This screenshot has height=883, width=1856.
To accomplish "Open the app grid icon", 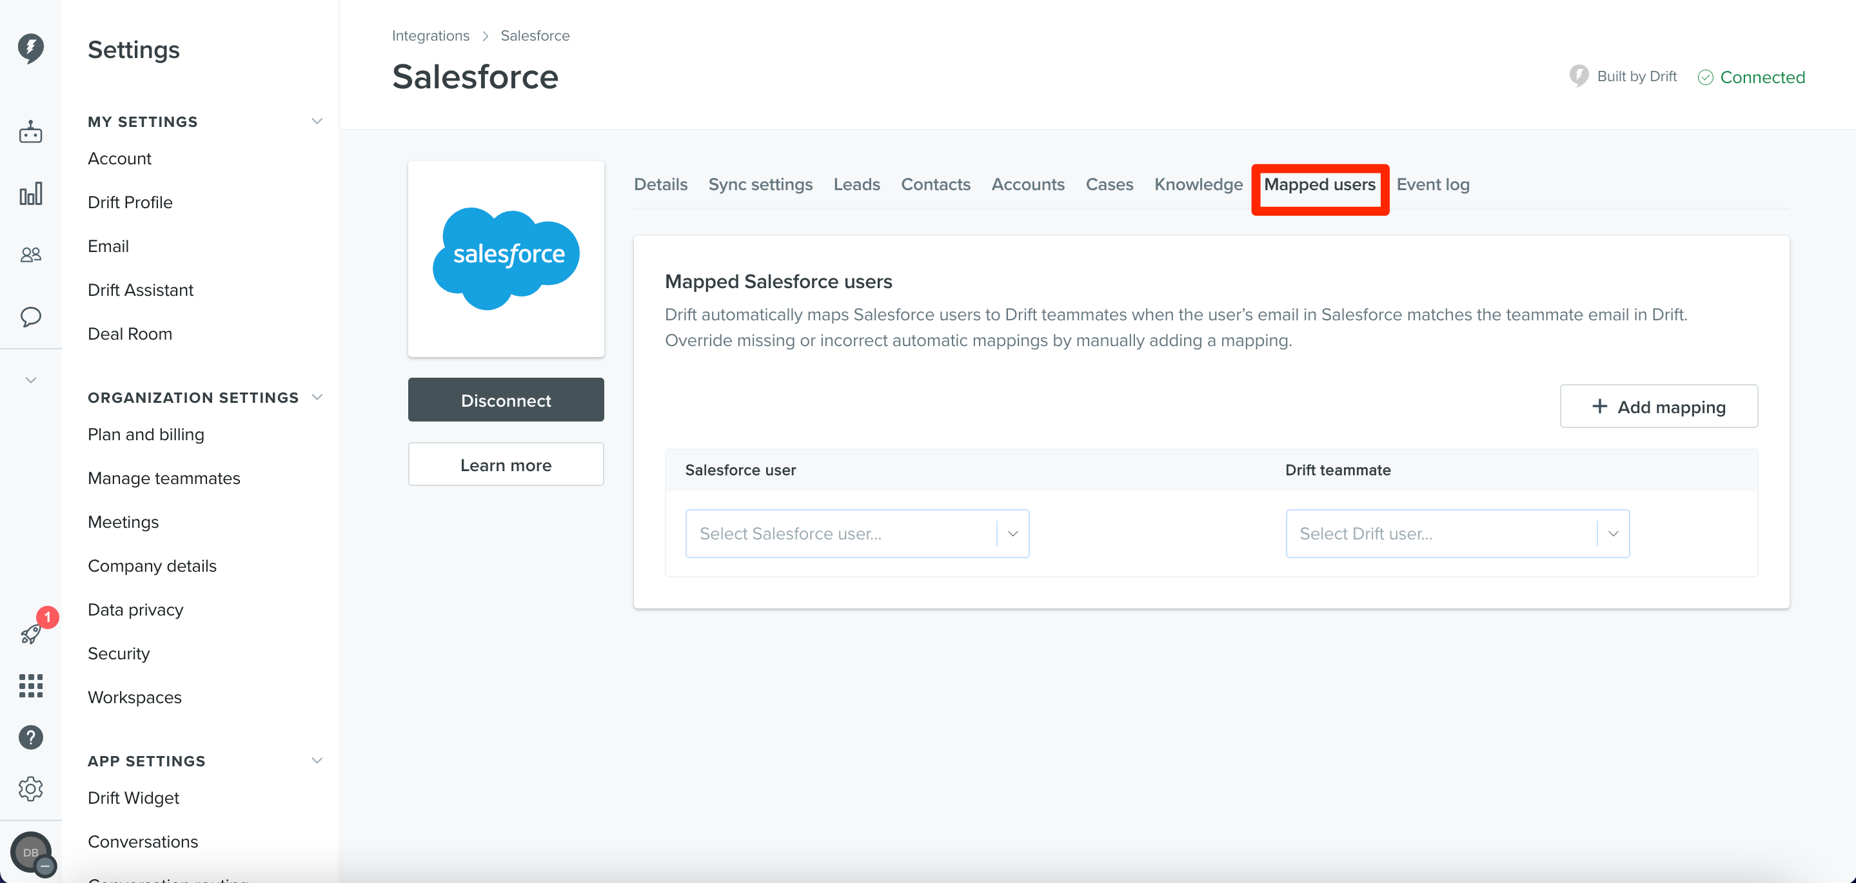I will click(x=30, y=686).
